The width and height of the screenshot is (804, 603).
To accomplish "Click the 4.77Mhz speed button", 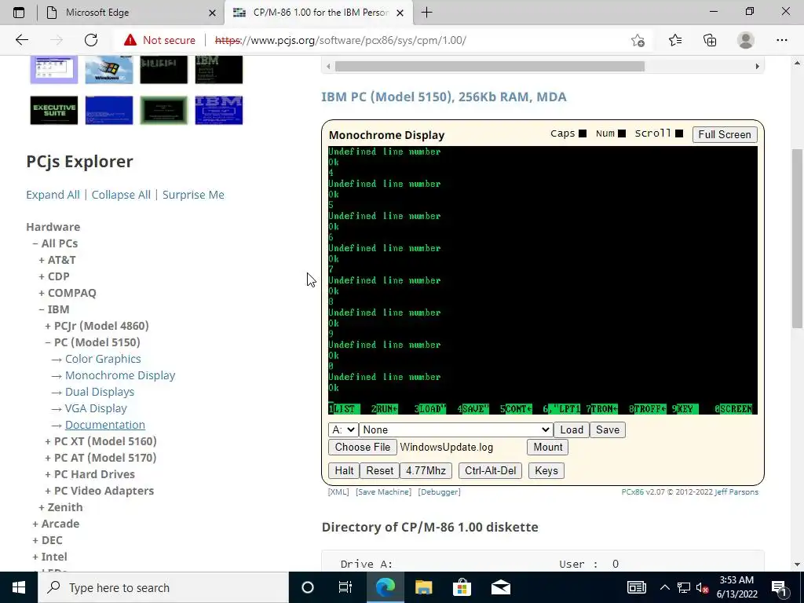I will 426,471.
